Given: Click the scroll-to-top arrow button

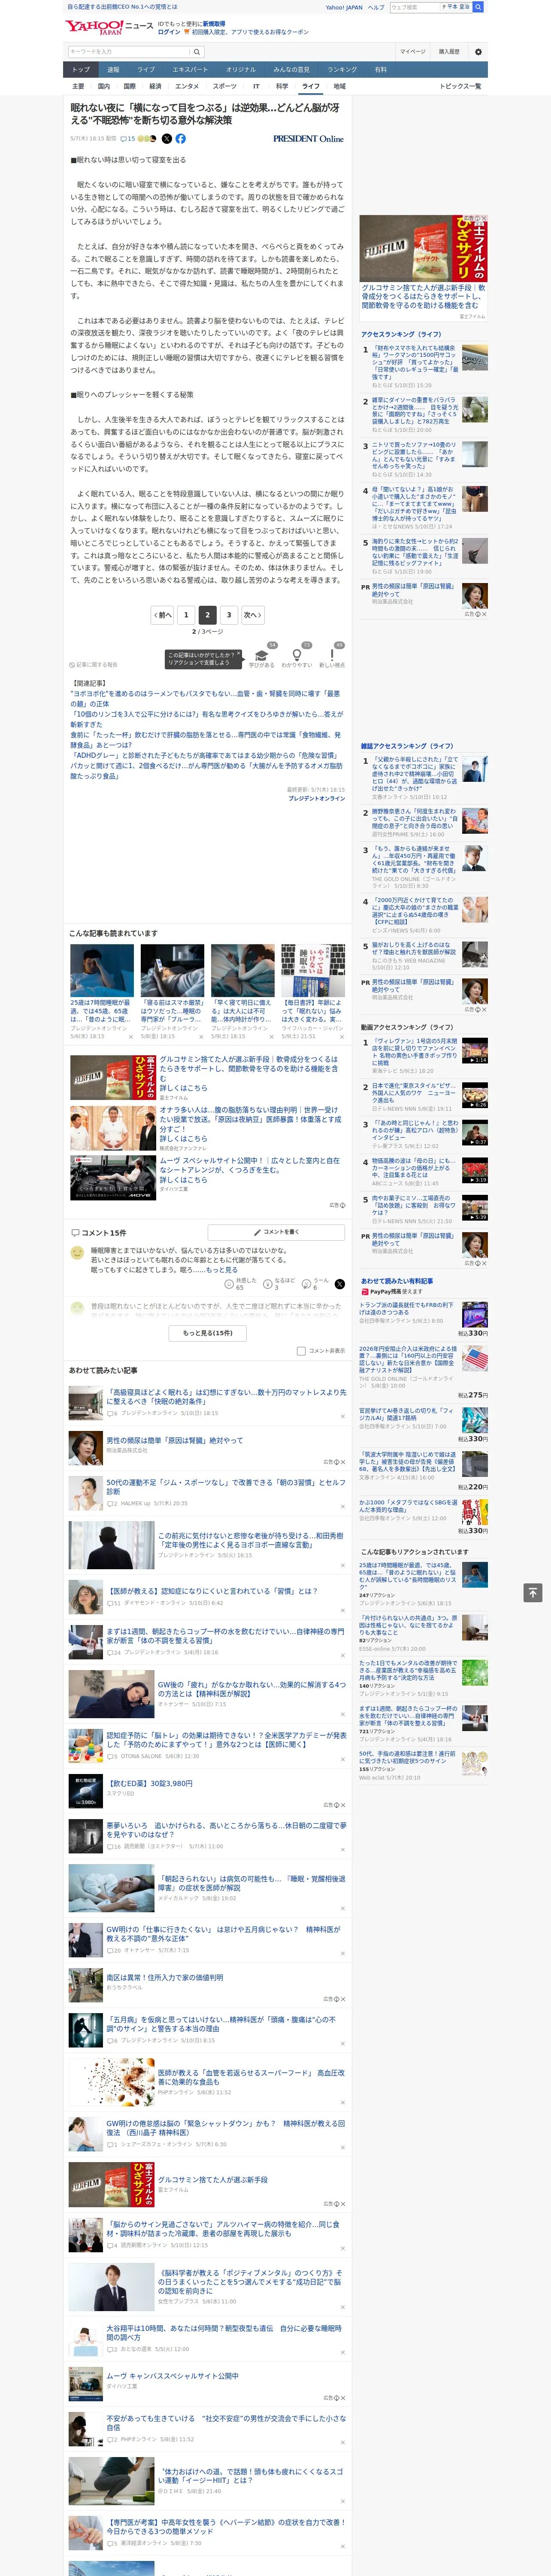Looking at the screenshot, I should coord(533,1592).
